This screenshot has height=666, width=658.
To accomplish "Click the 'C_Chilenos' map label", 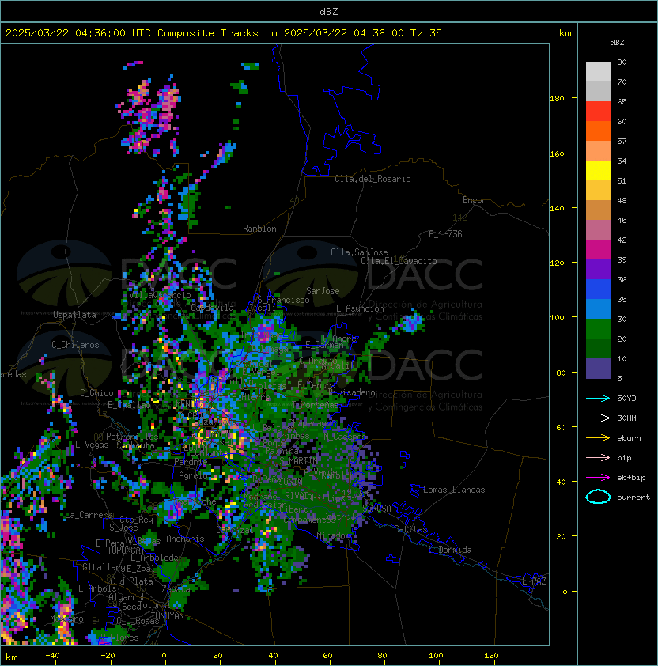I will tap(75, 345).
